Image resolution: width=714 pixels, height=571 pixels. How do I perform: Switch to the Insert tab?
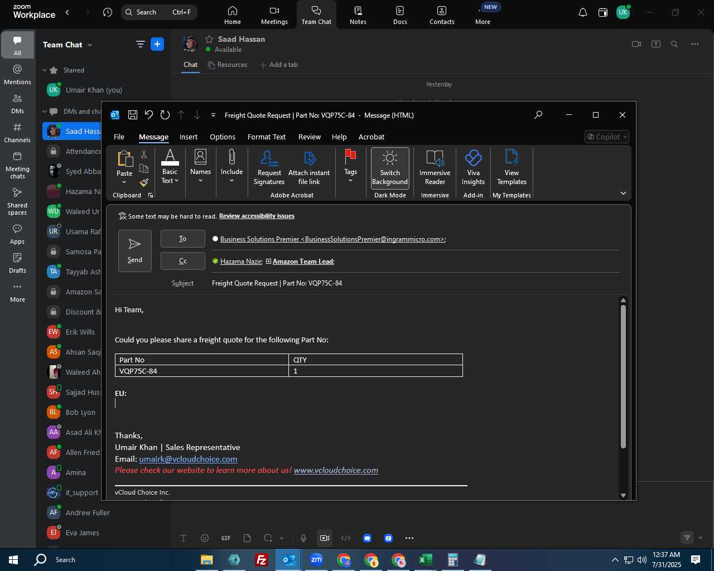[x=189, y=137]
